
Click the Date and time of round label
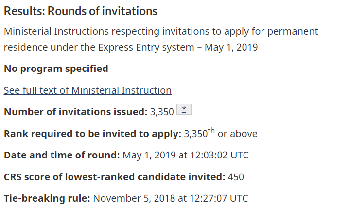[x=62, y=156]
